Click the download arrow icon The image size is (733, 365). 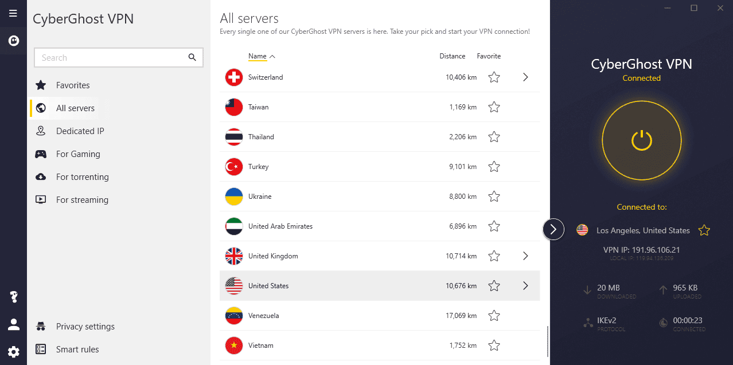click(x=587, y=291)
